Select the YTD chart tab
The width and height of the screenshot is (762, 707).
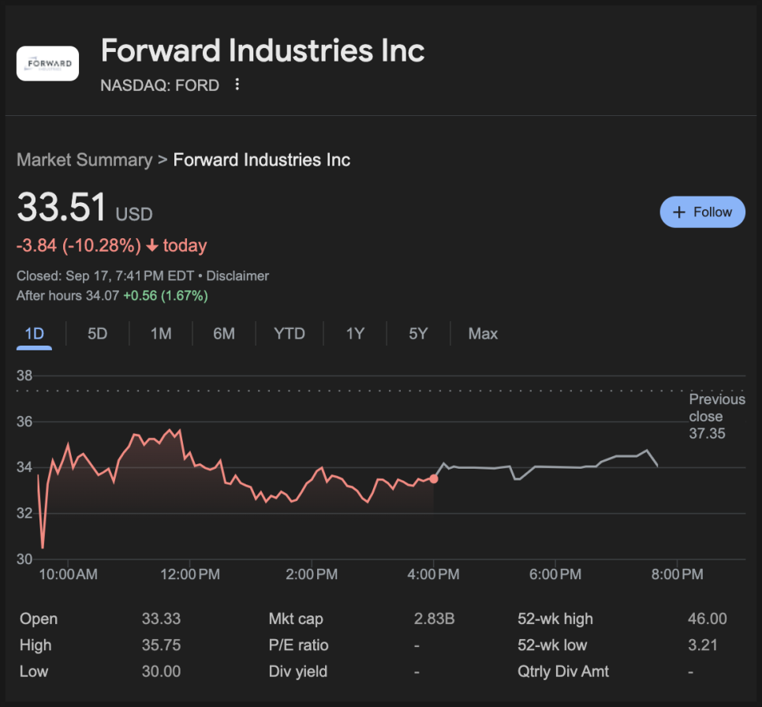click(x=289, y=334)
